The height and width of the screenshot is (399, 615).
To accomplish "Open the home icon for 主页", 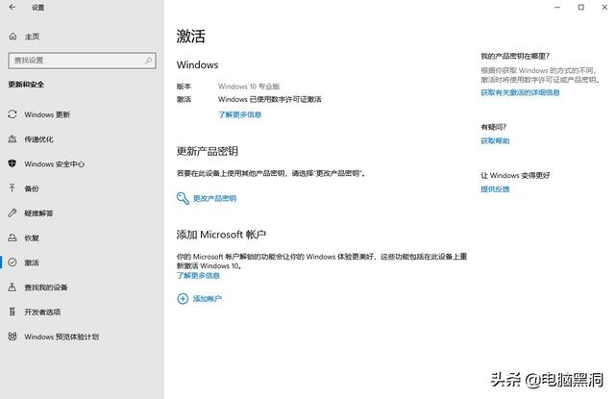I will click(12, 37).
